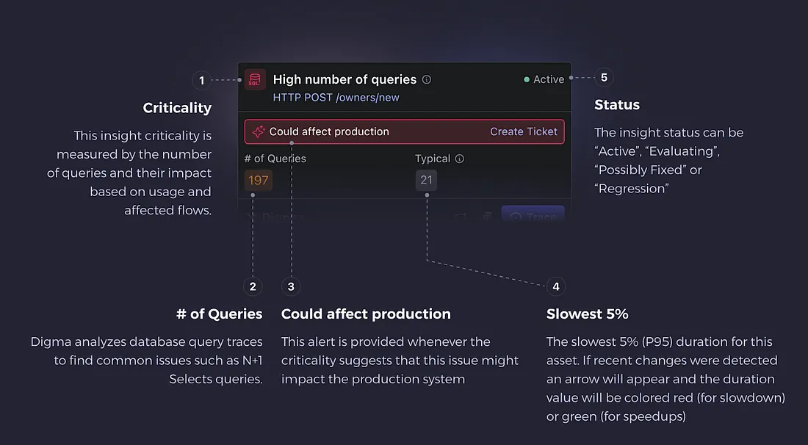Viewport: 808px width, 445px height.
Task: Click the SQL database icon on the insight card
Action: click(254, 79)
